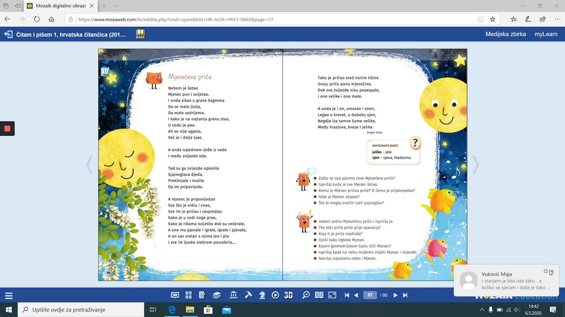Add notes with the pen icon
The image size is (565, 317).
(x=528, y=19)
